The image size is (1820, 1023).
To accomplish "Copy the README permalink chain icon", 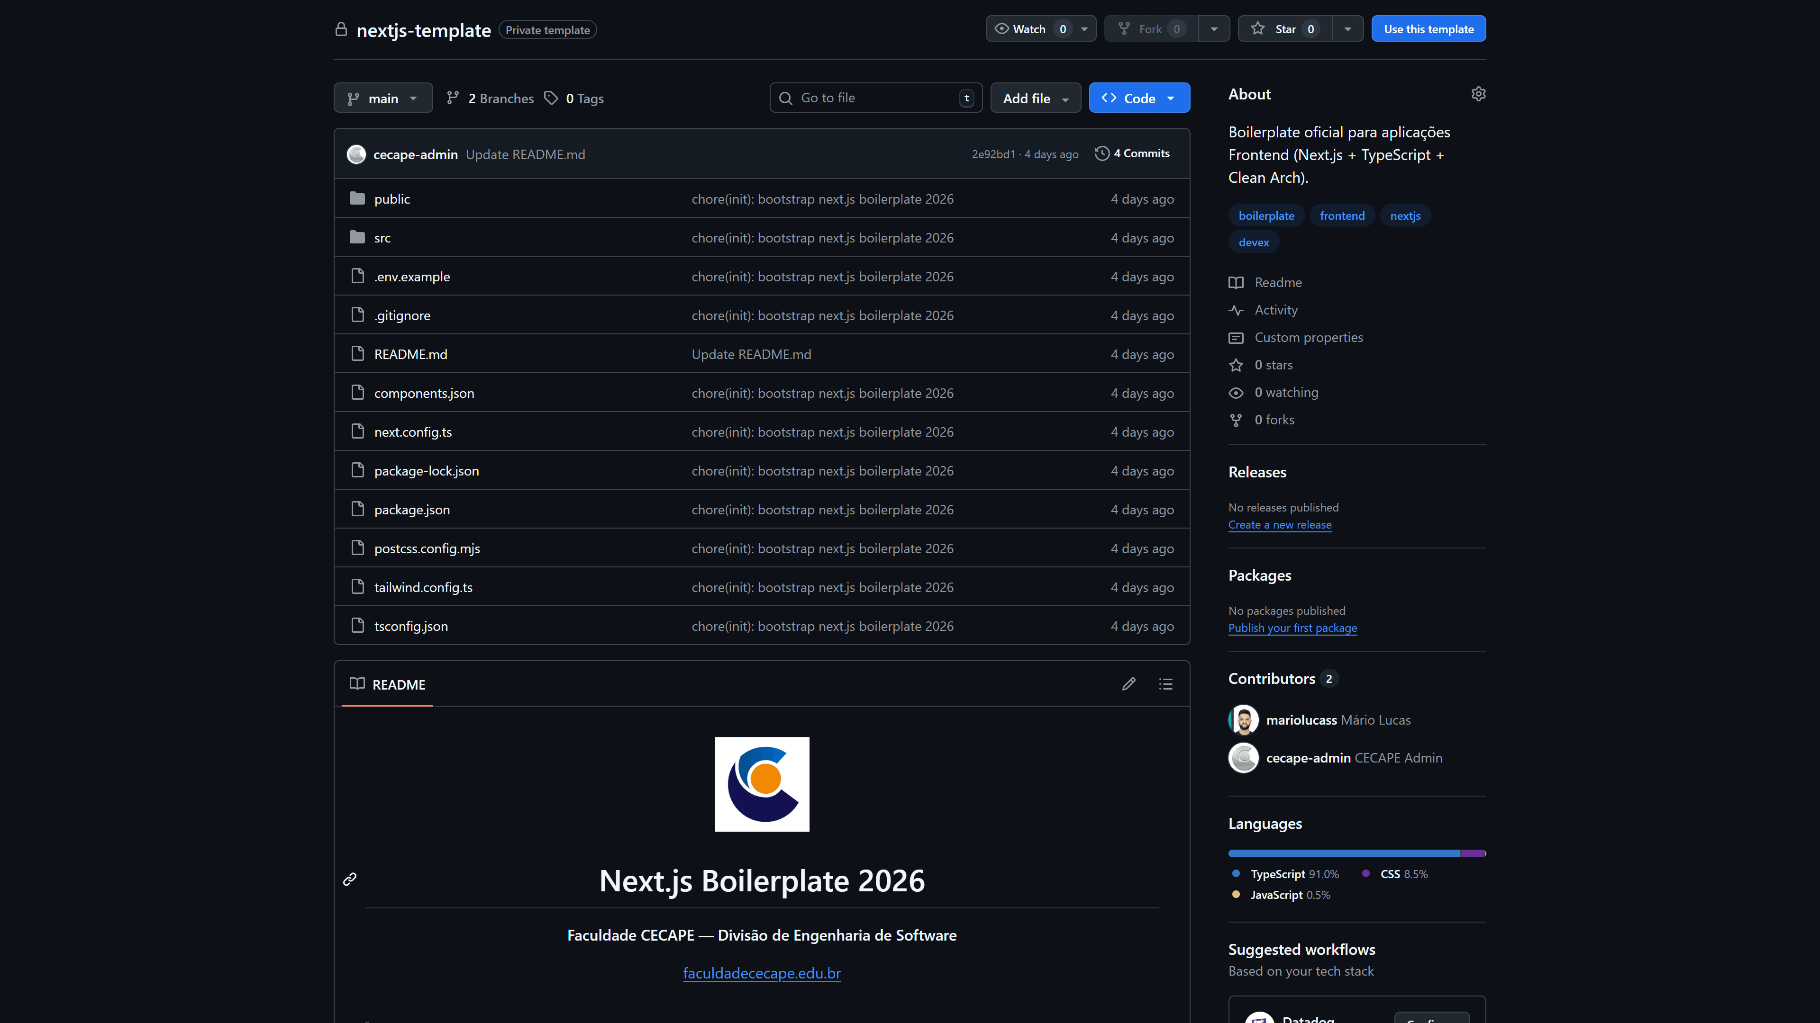I will (349, 879).
